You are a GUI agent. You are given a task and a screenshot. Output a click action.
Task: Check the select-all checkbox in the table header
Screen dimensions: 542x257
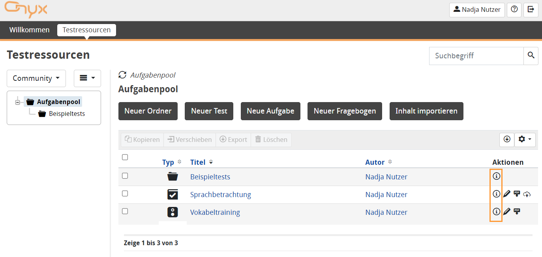pos(125,157)
